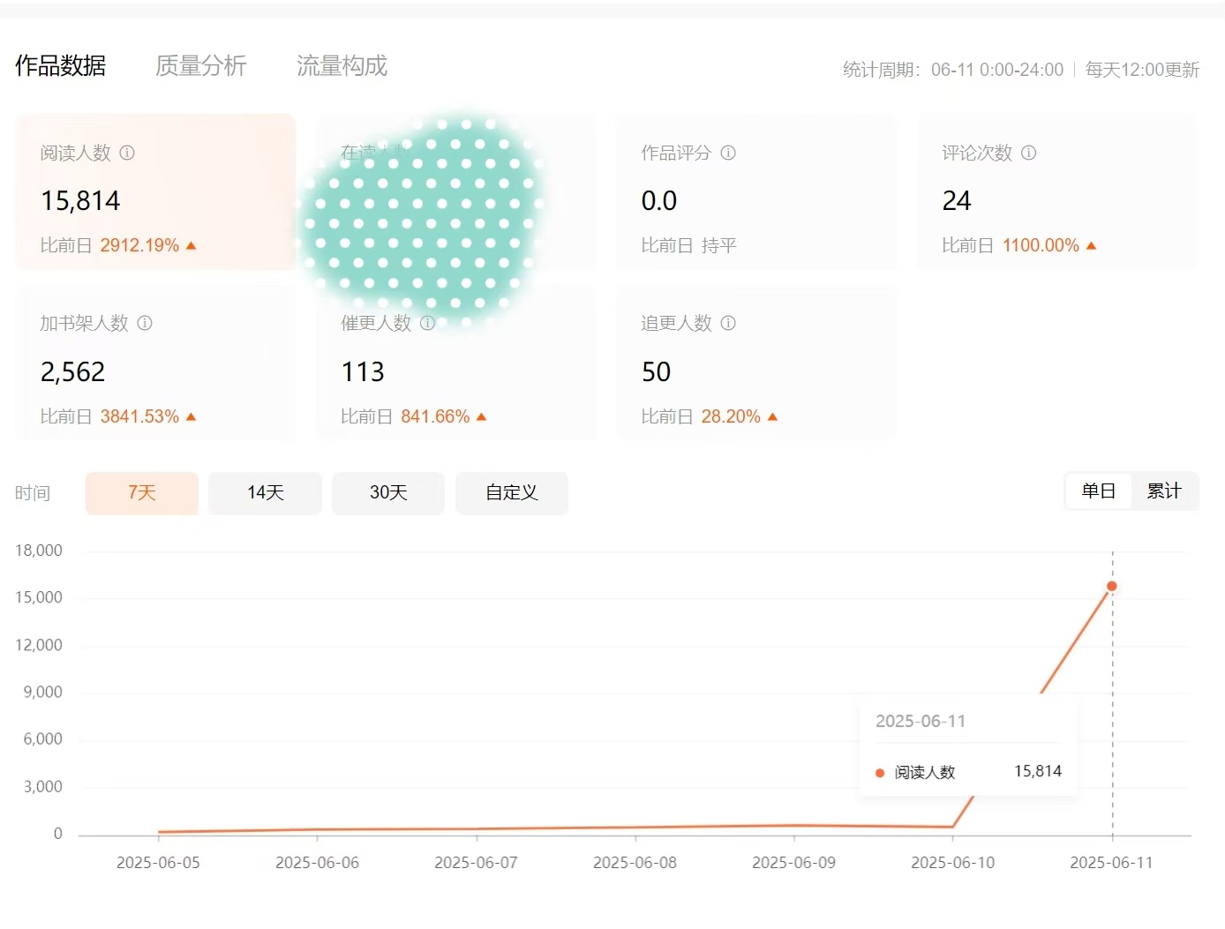The width and height of the screenshot is (1225, 929).
Task: Click the 评论次数 upward trend arrow
Action: [1091, 245]
